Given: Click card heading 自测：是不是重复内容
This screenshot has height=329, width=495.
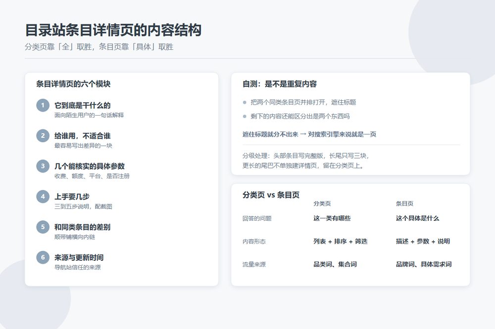Looking at the screenshot, I should coord(280,84).
